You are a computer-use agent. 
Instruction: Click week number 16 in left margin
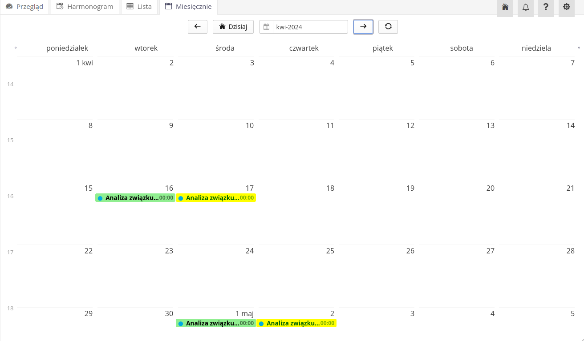[10, 196]
